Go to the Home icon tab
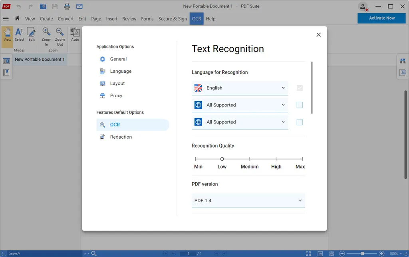 pyautogui.click(x=17, y=18)
